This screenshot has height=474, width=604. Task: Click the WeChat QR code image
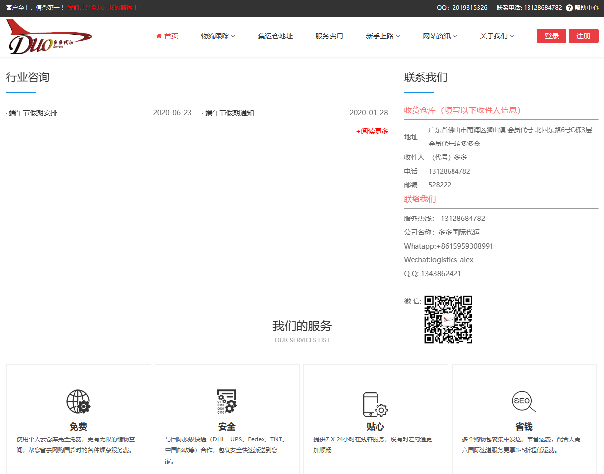(448, 320)
